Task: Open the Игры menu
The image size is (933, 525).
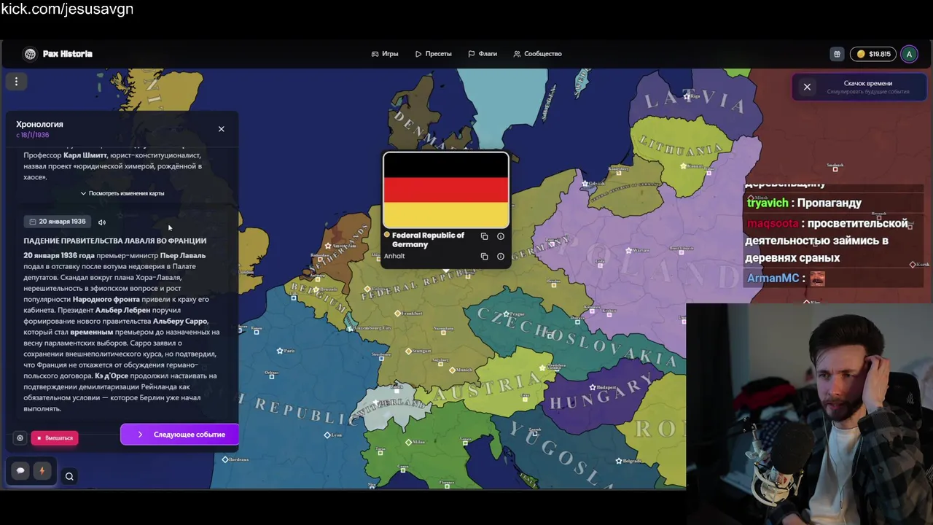Action: pos(385,54)
